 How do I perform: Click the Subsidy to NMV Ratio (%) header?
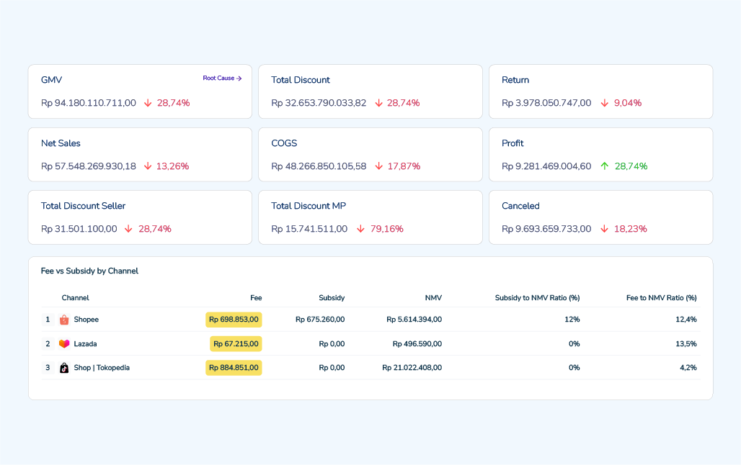[x=537, y=298]
